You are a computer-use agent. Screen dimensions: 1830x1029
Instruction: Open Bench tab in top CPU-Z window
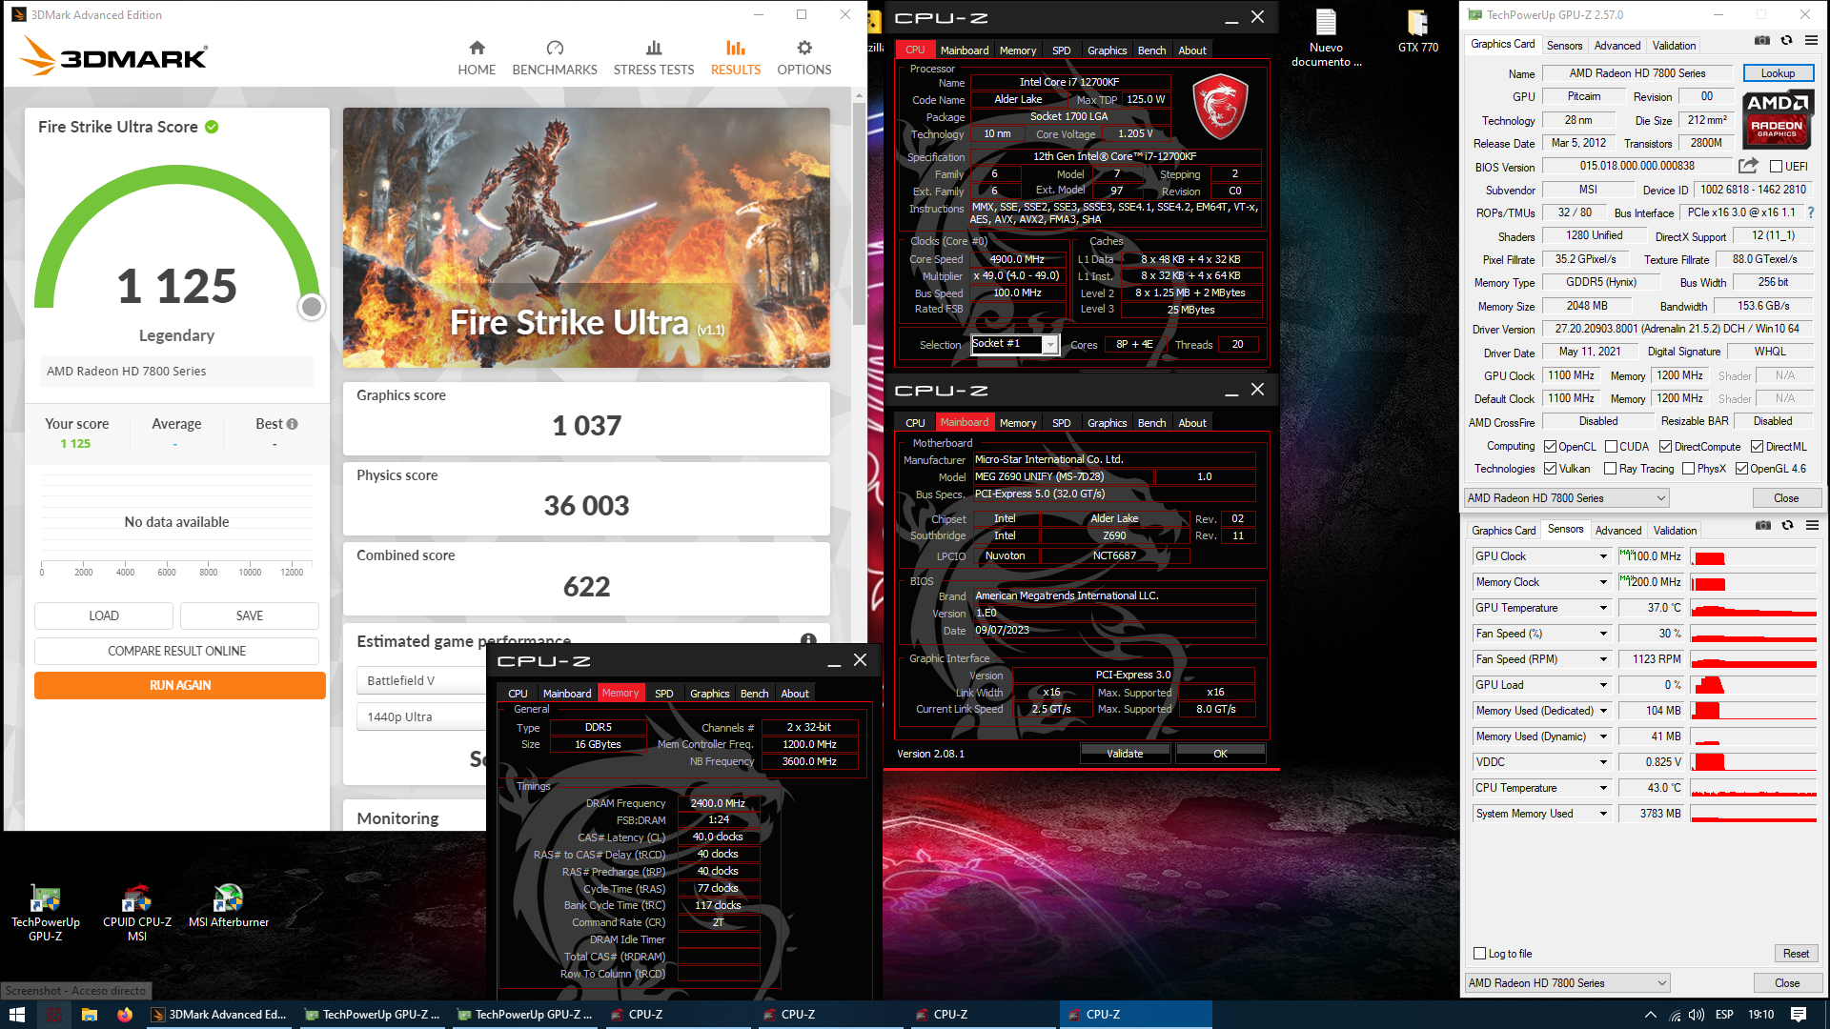[x=1151, y=50]
